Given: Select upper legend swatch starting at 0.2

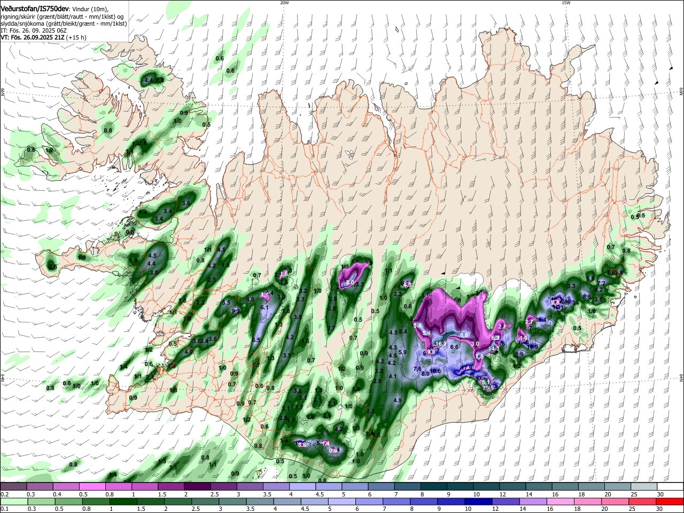Looking at the screenshot, I should (x=13, y=487).
